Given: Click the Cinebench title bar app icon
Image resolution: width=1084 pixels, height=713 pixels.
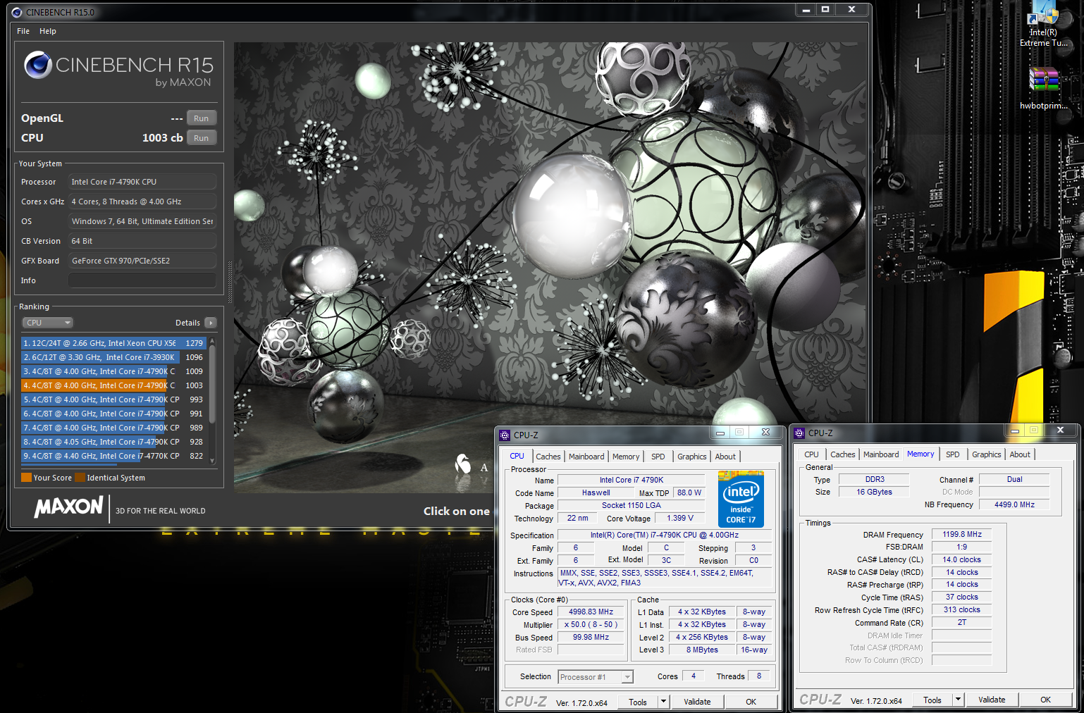Looking at the screenshot, I should point(17,12).
